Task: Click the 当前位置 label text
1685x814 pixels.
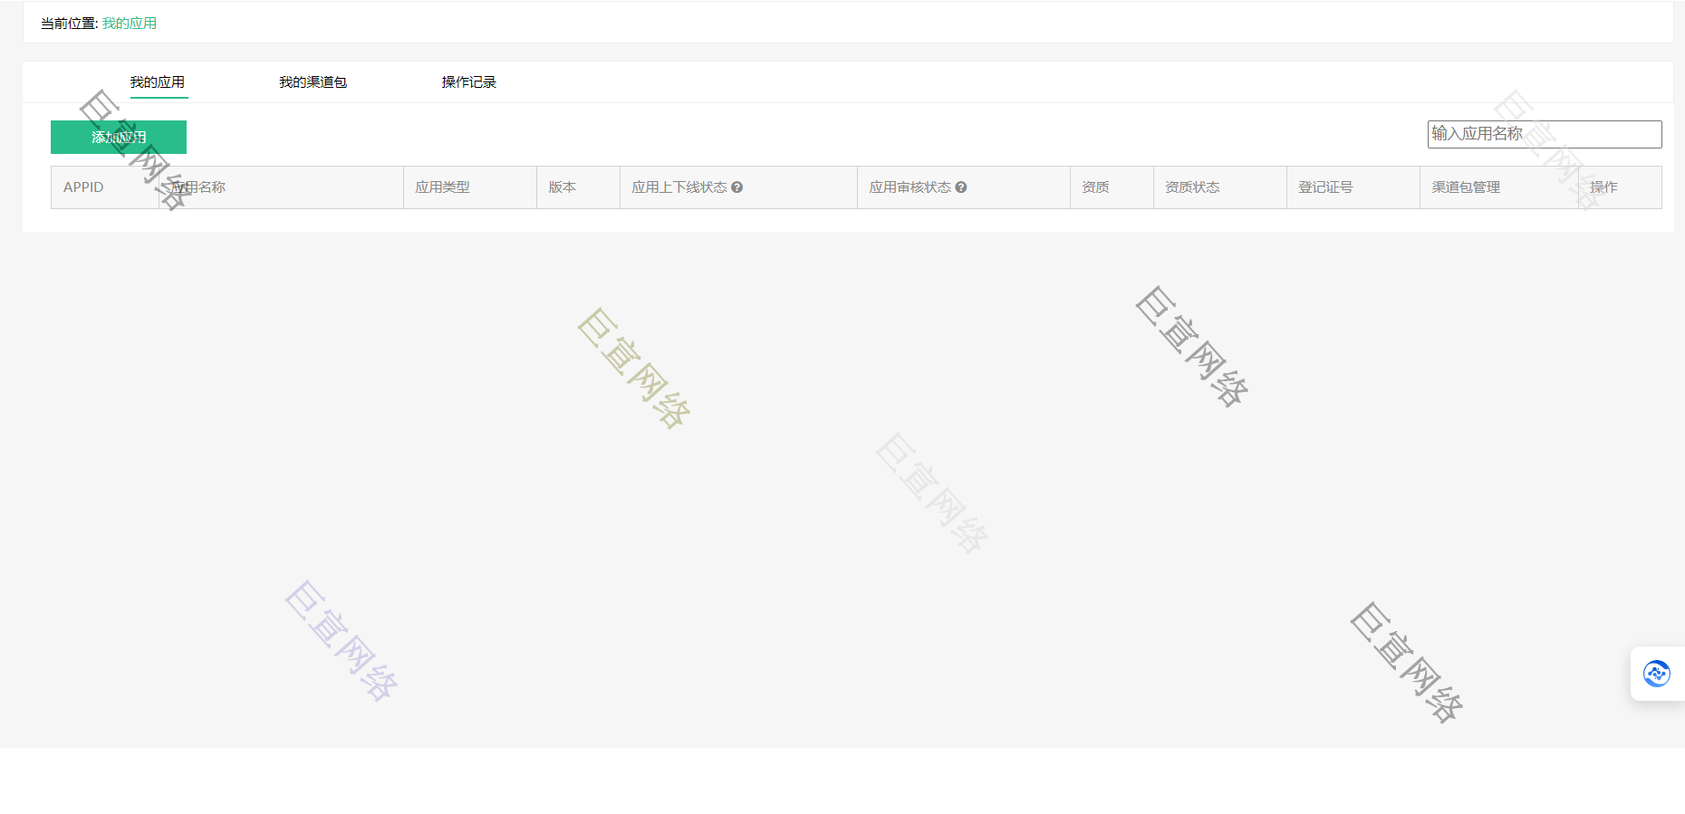Action: (69, 24)
